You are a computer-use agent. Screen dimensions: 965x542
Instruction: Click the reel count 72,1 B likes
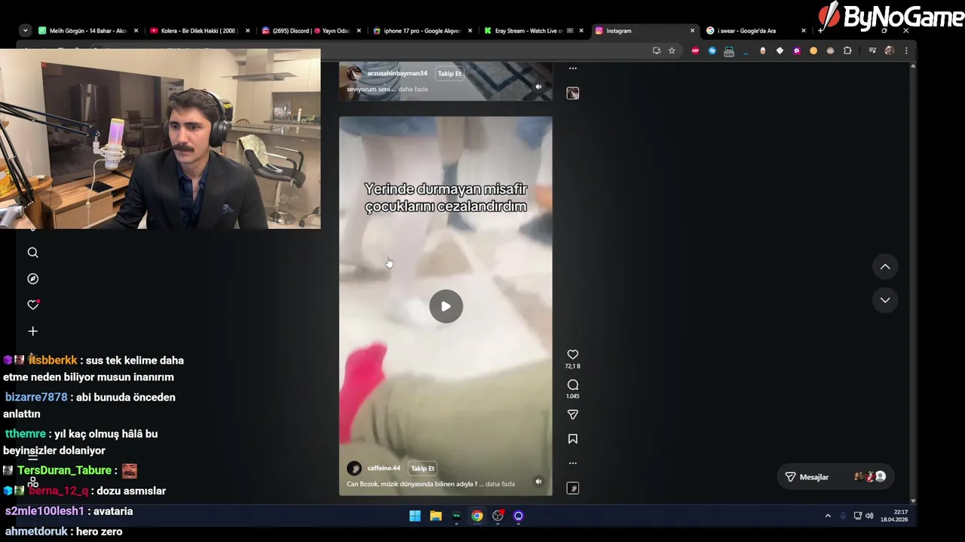pos(572,367)
